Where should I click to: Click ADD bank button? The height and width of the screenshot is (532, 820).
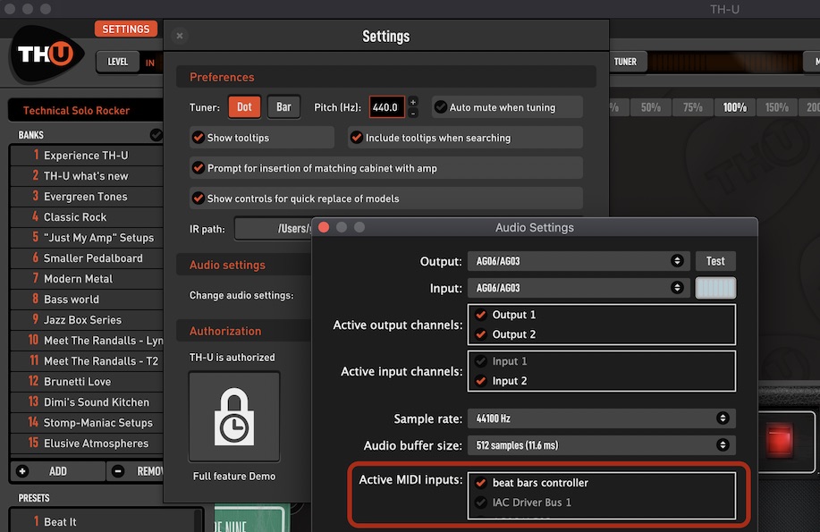[57, 471]
